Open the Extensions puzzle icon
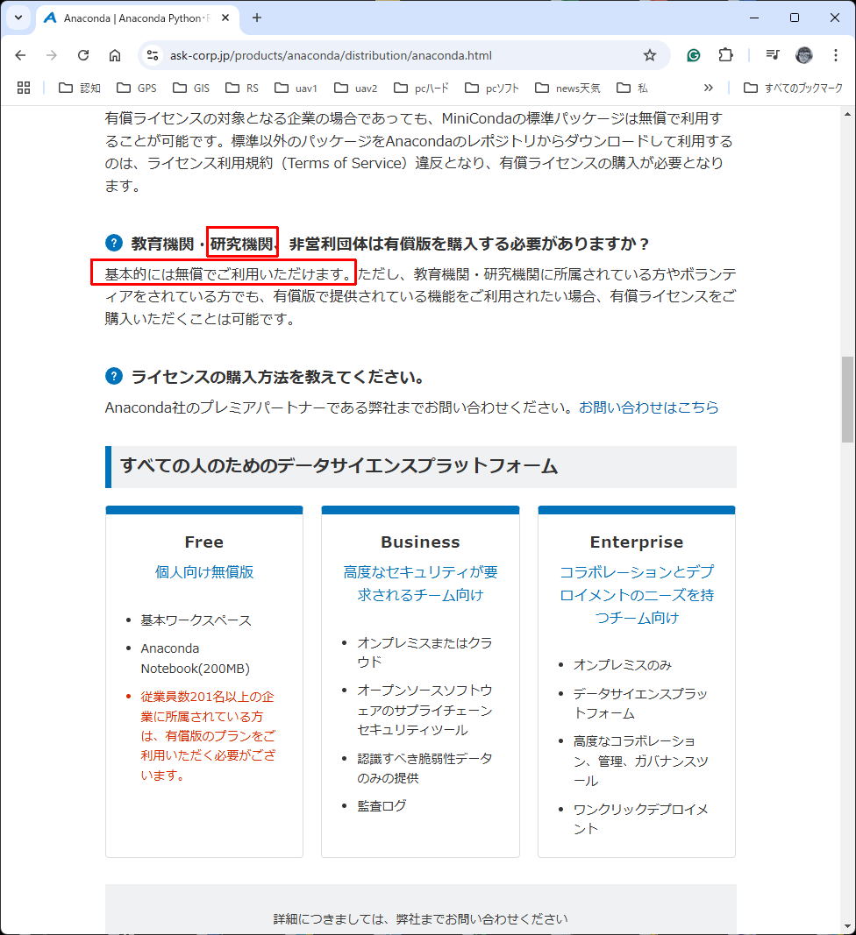Image resolution: width=856 pixels, height=935 pixels. pyautogui.click(x=725, y=55)
